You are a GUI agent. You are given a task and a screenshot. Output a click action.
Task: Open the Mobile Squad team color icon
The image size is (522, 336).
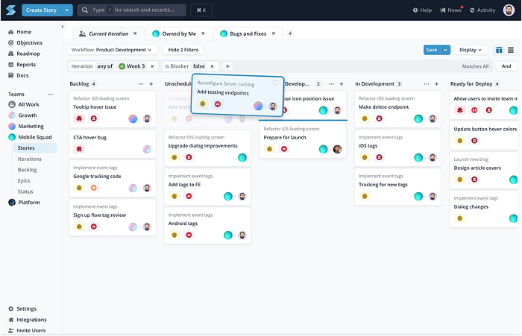12,137
